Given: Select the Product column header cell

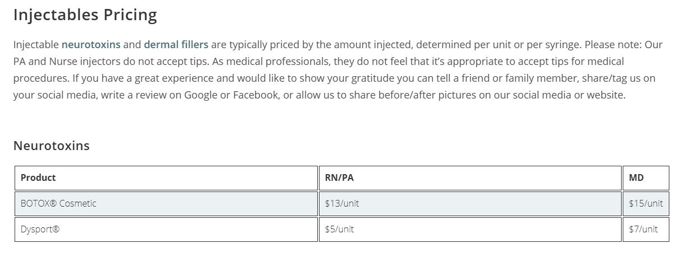Looking at the screenshot, I should (x=38, y=177).
